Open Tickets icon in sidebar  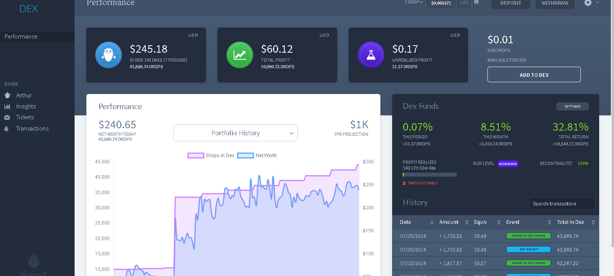pos(7,117)
